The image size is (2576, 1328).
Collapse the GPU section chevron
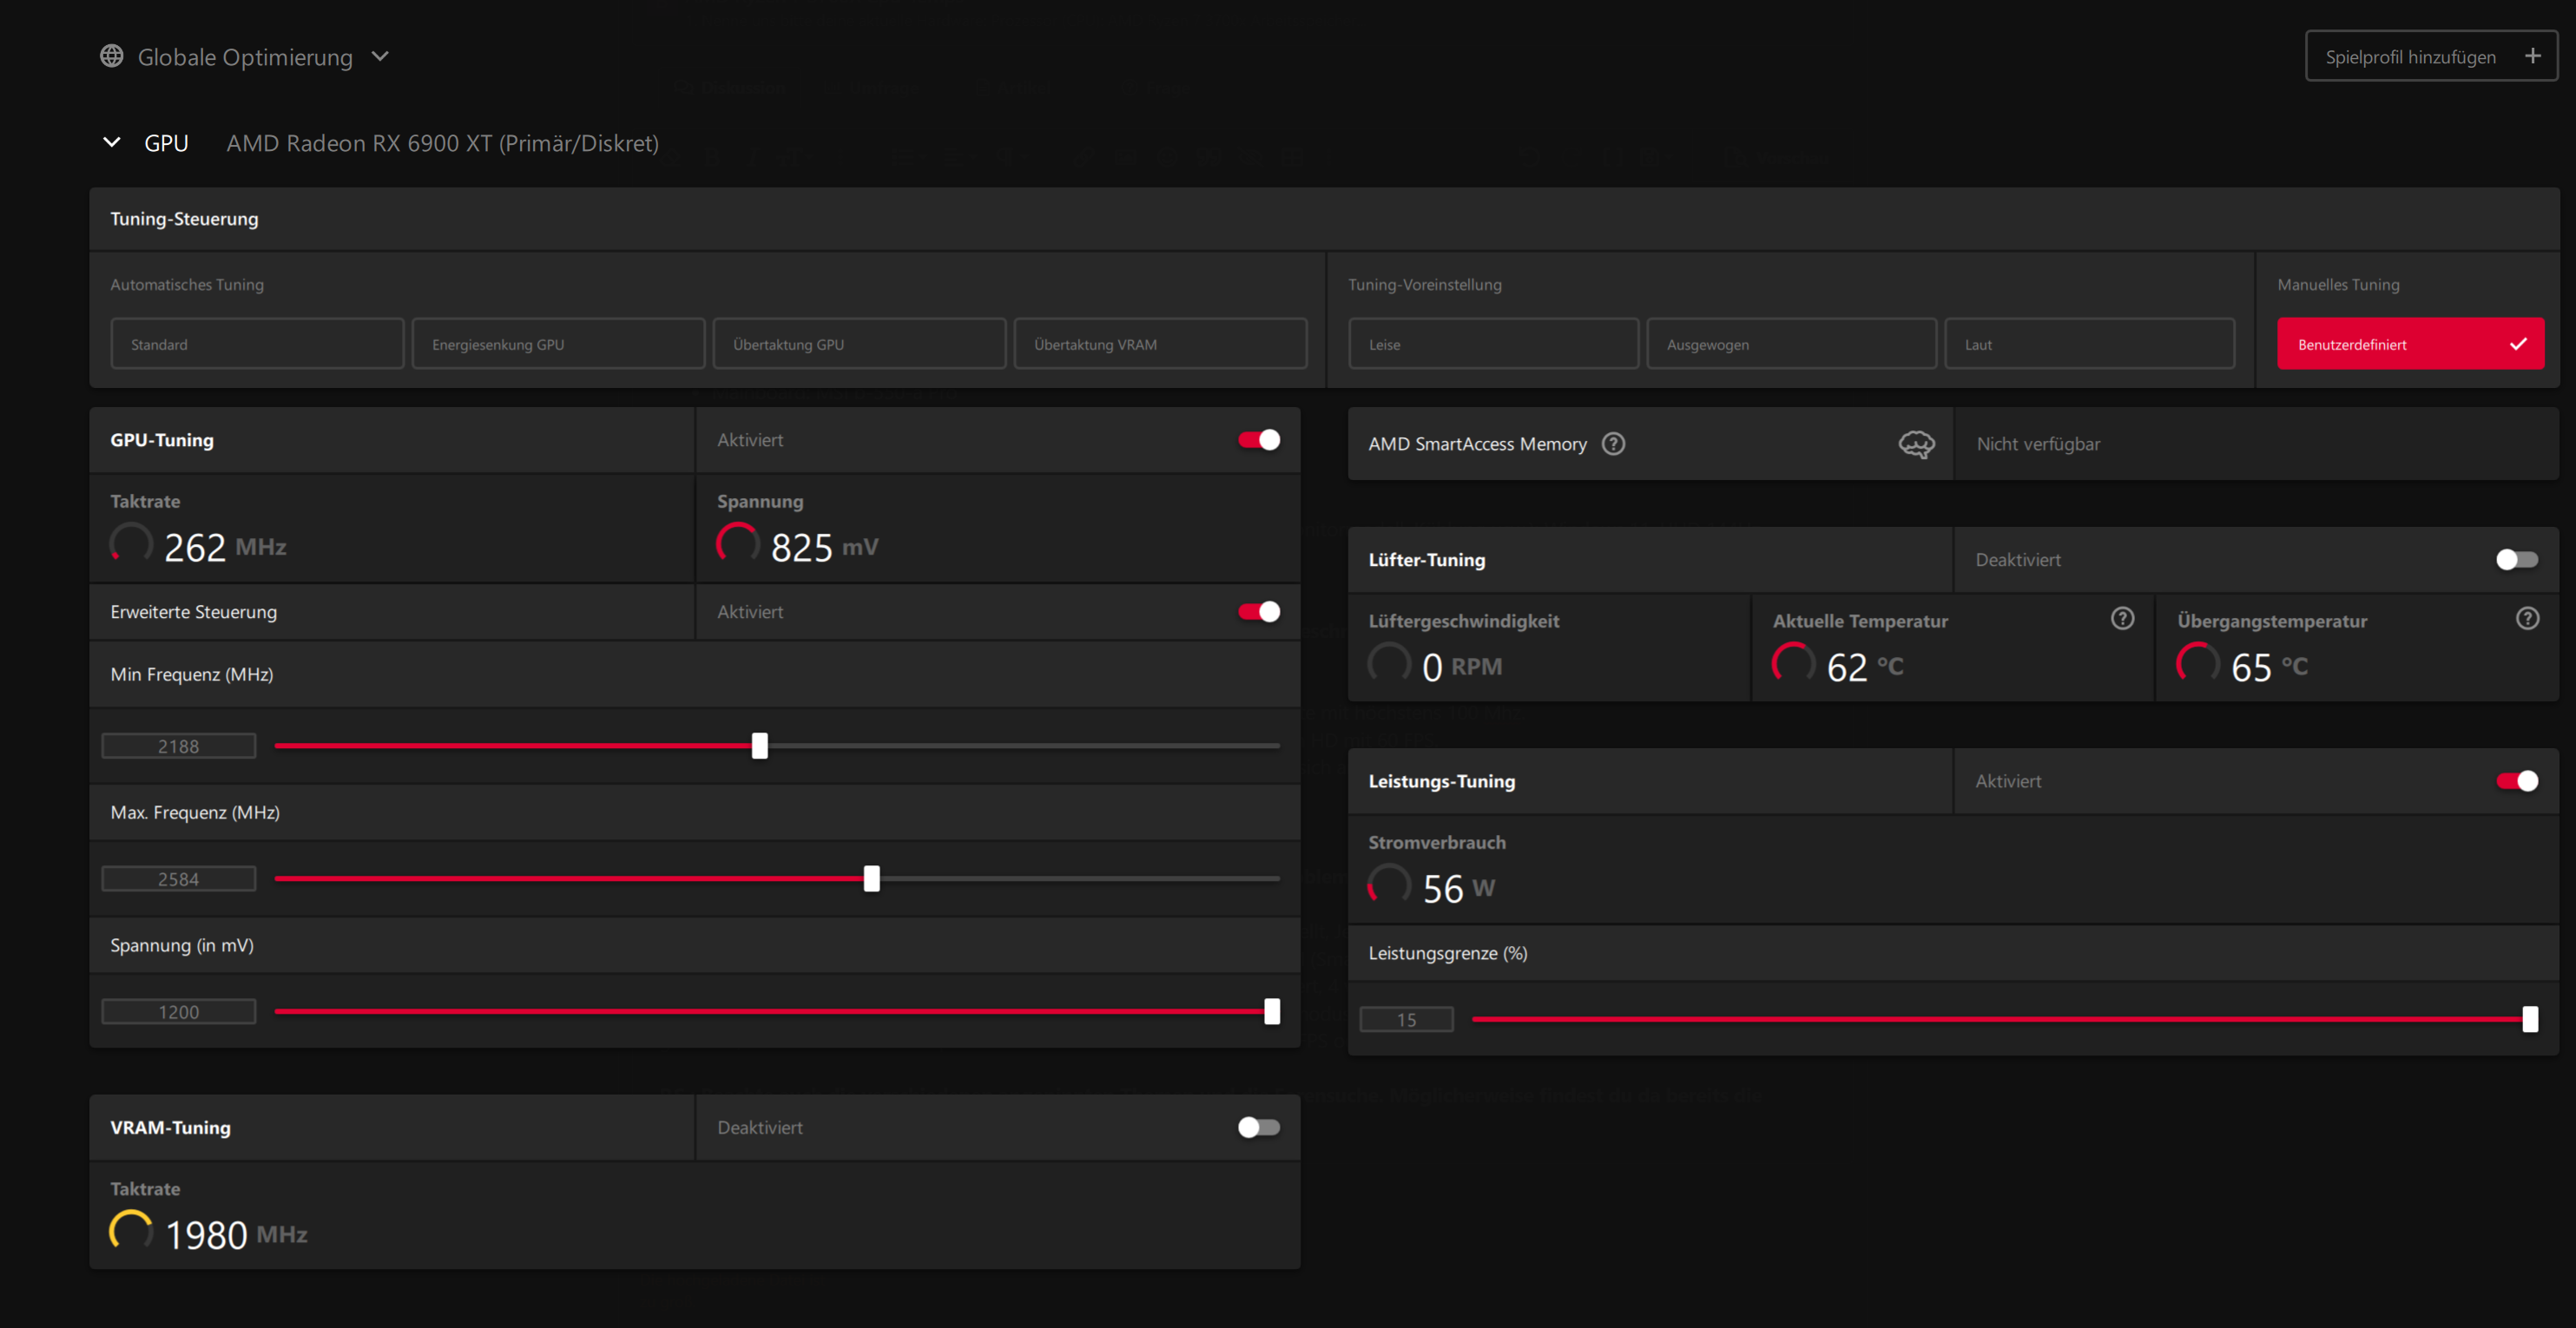tap(112, 143)
